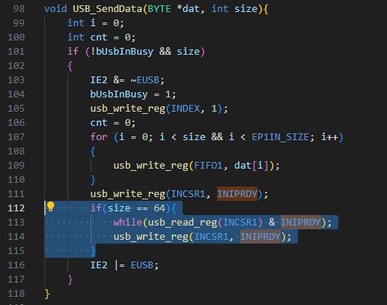
Task: Click usb_write_reg on line 114
Action: coord(150,237)
